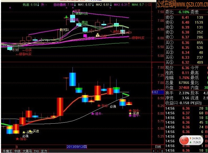Click the plus zoom button
The height and width of the screenshot is (153, 208).
(154, 151)
